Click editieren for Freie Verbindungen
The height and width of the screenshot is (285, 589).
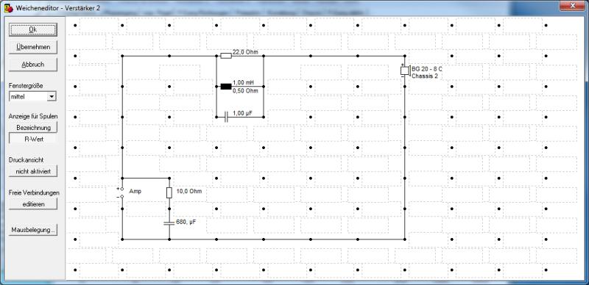point(33,204)
